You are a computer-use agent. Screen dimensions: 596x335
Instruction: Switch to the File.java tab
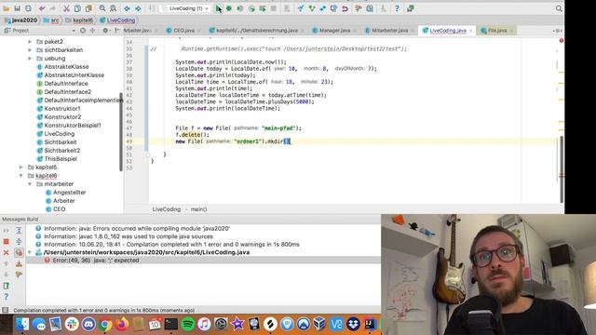tap(496, 31)
